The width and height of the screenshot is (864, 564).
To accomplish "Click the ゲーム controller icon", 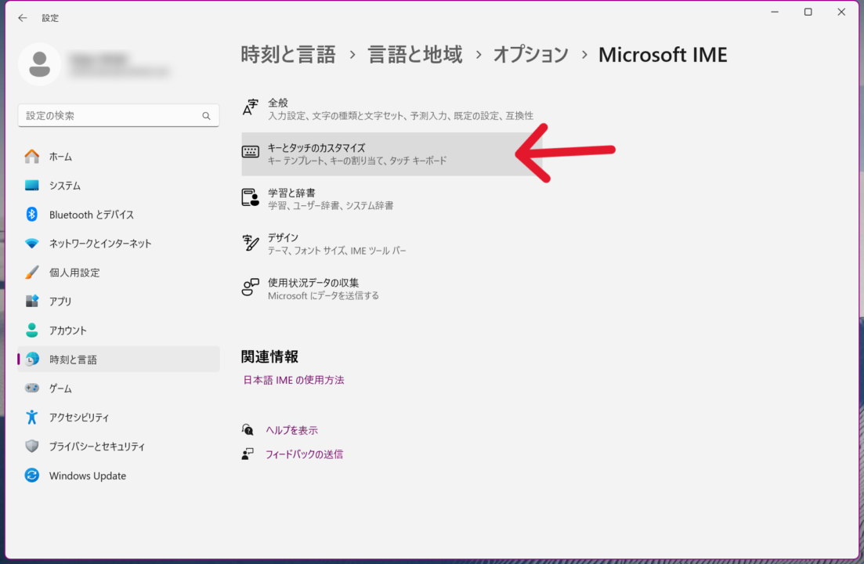I will tap(32, 389).
